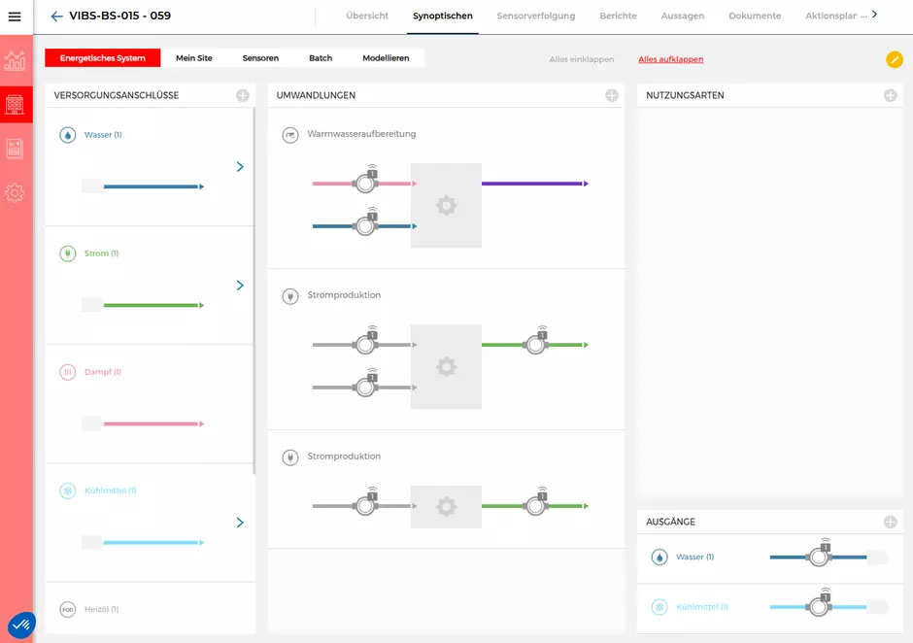The width and height of the screenshot is (913, 643).
Task: Click the Alles aufklappen link
Action: pos(670,59)
